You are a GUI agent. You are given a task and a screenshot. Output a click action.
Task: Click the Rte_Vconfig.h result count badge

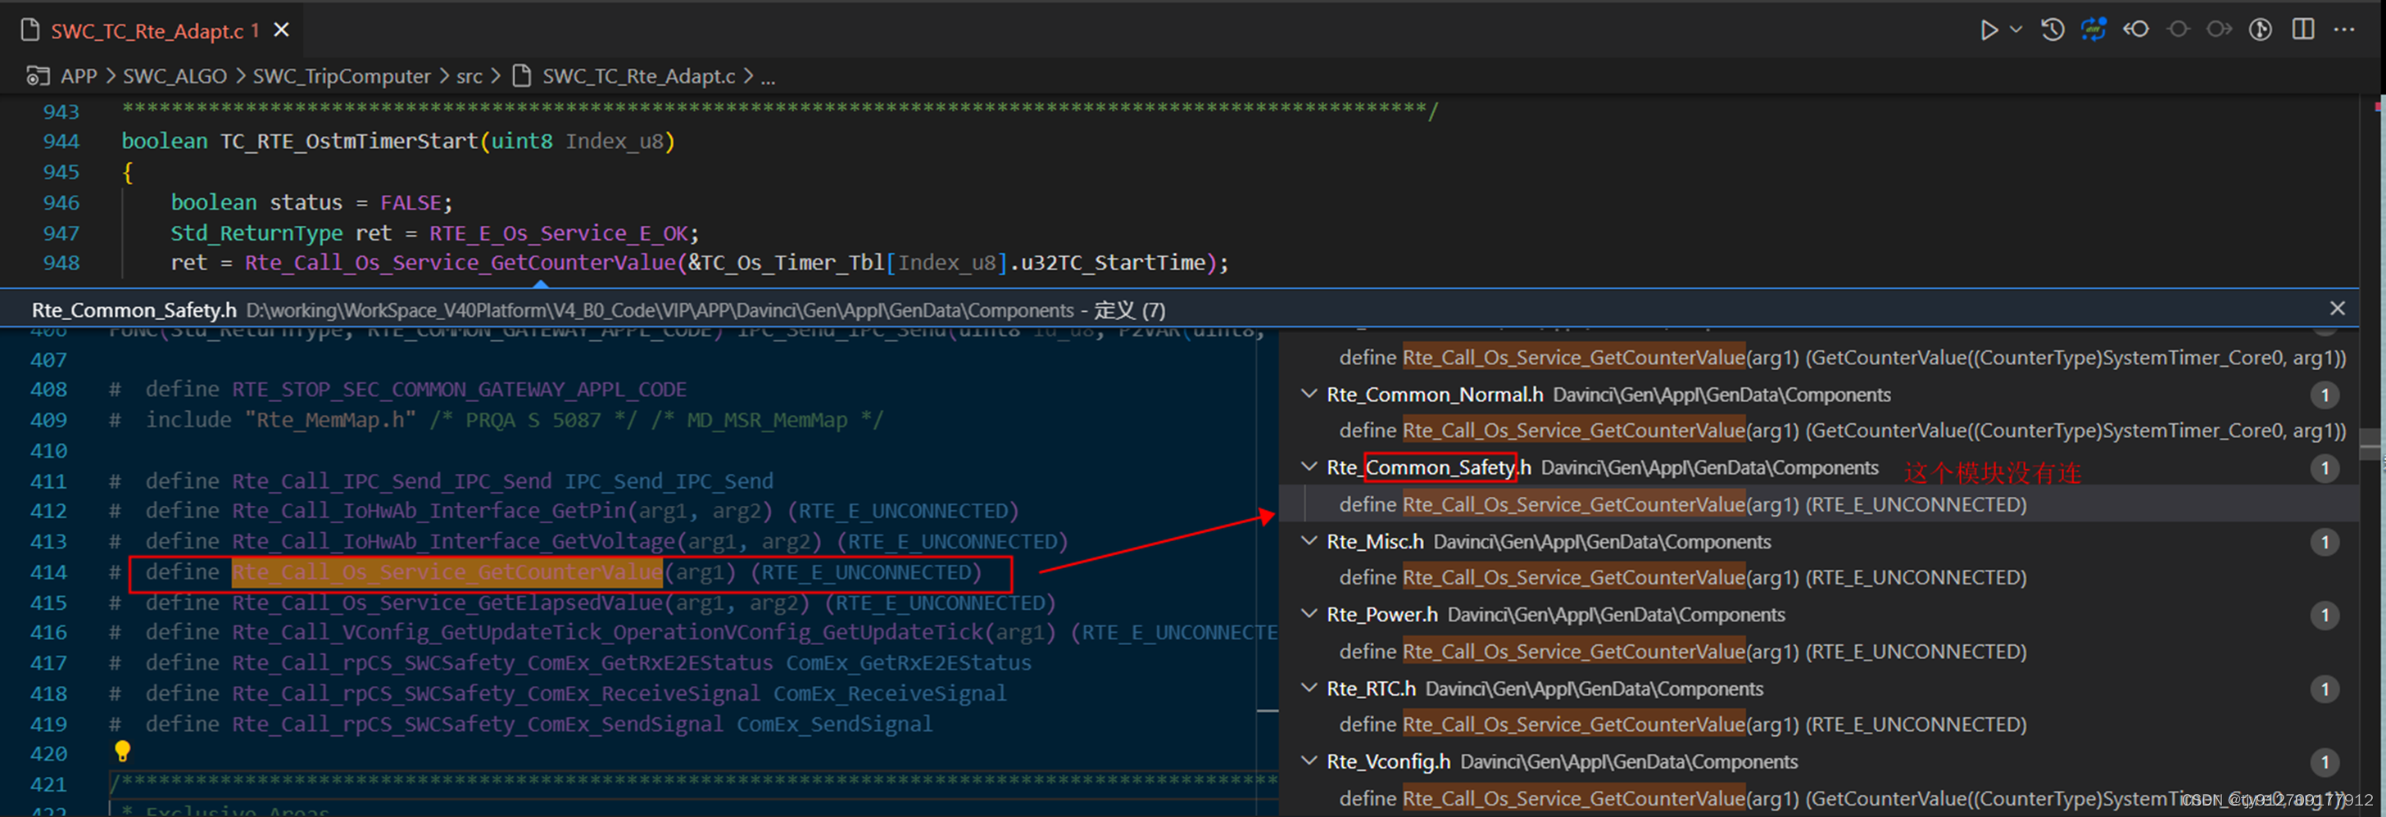(x=2325, y=761)
